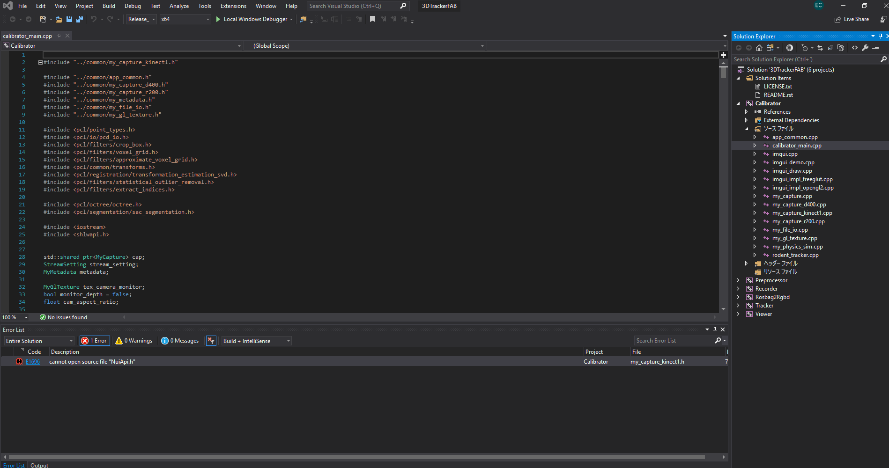Open the Entire Solution filter dropdown
889x468 pixels.
click(x=39, y=341)
